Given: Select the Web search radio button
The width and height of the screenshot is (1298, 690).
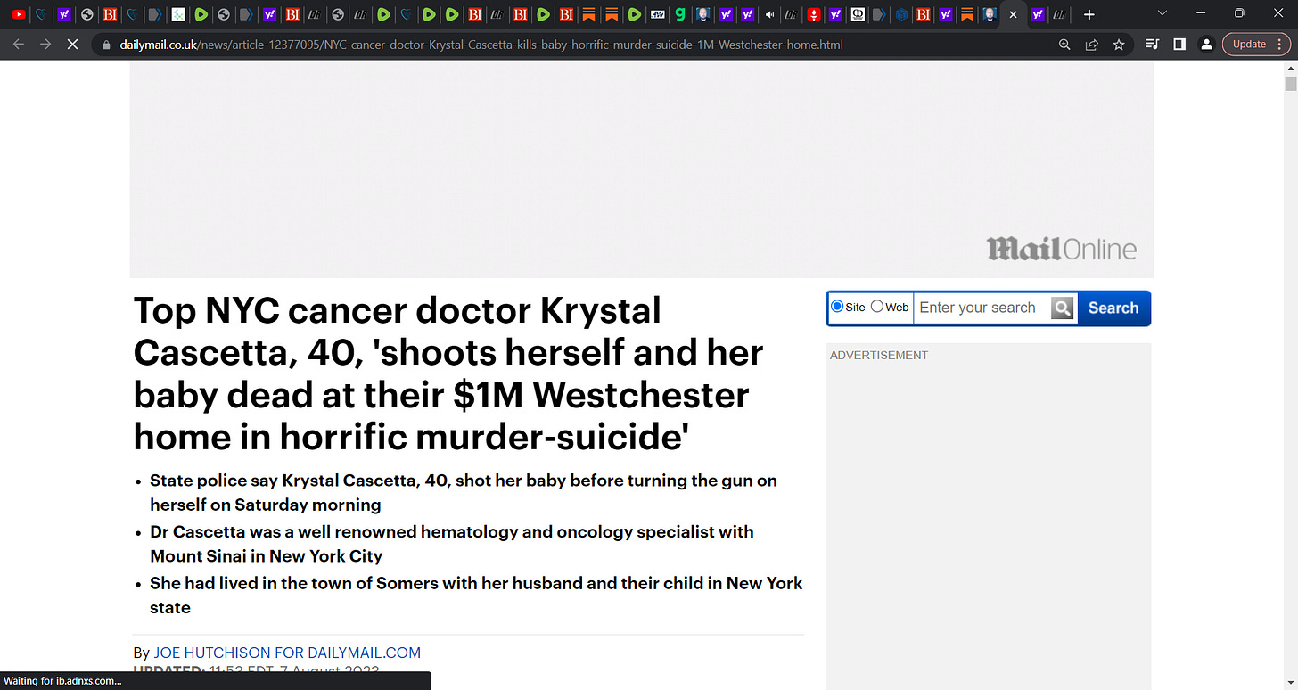Looking at the screenshot, I should coord(877,307).
